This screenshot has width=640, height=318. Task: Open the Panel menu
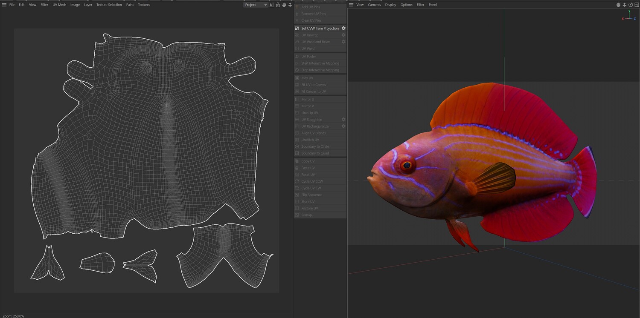pos(433,5)
